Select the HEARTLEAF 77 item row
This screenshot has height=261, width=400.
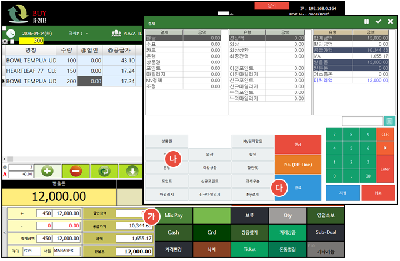pyautogui.click(x=72, y=71)
